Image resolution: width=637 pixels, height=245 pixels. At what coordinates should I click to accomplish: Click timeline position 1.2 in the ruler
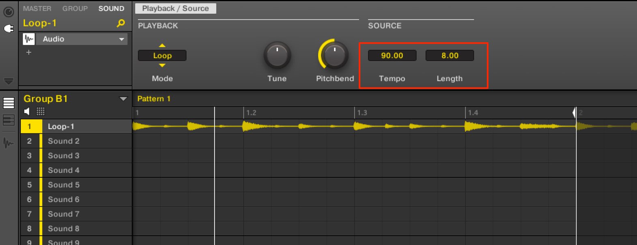point(251,113)
